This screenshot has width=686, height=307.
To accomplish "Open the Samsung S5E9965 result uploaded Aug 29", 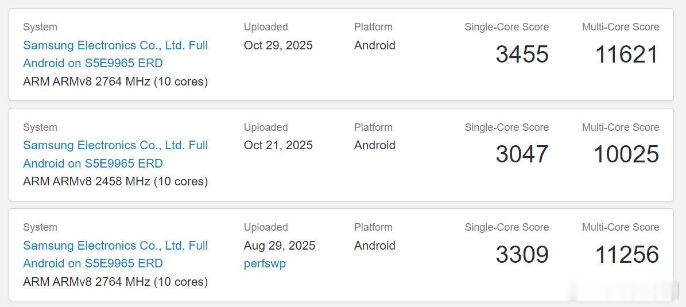I will pos(115,246).
